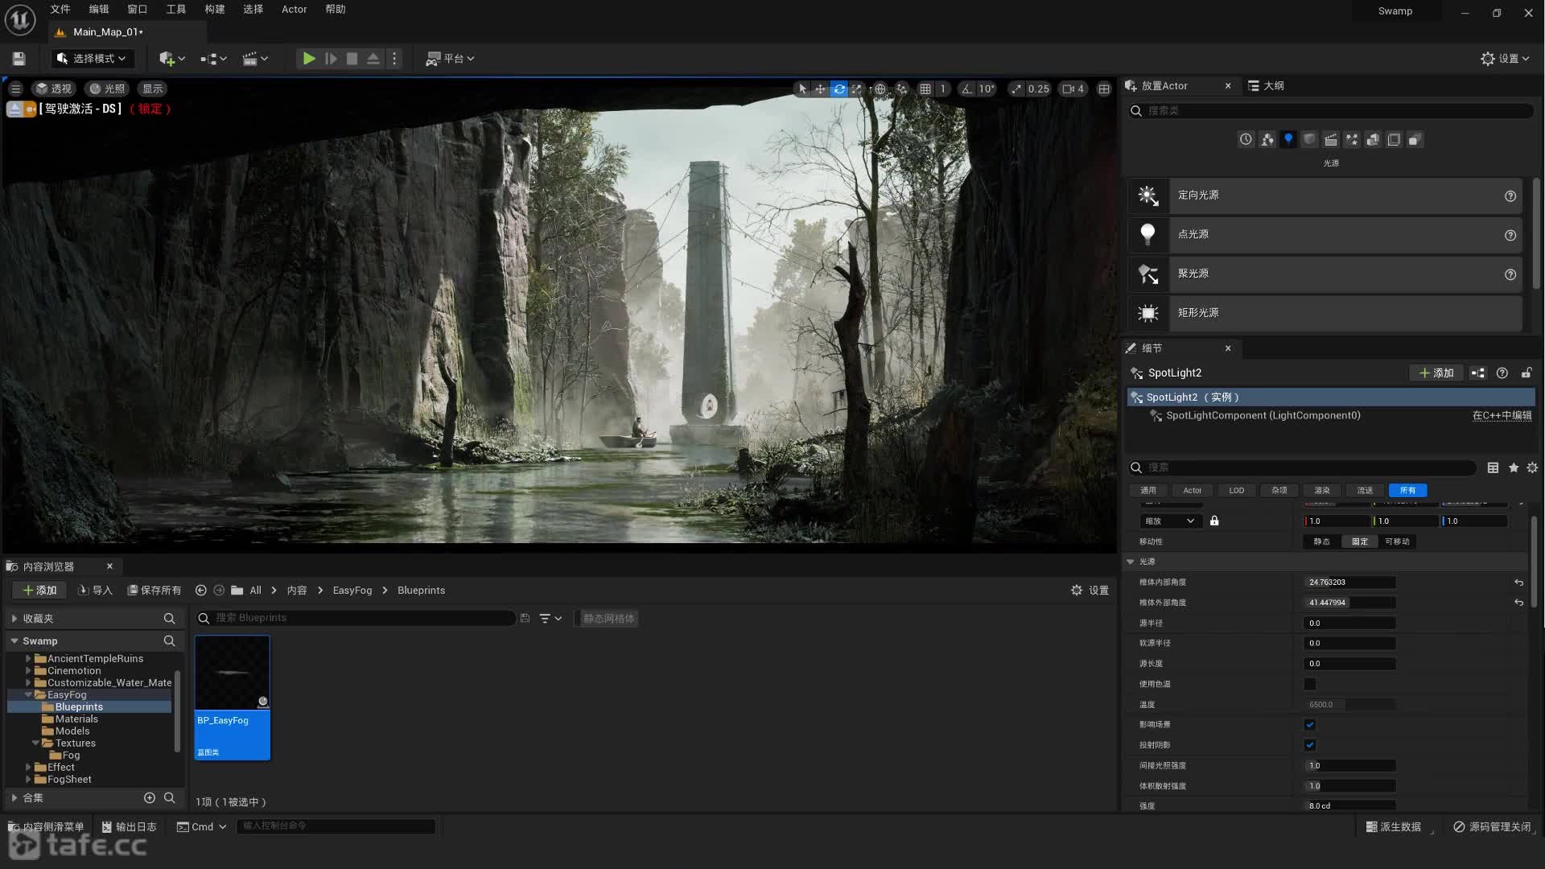The image size is (1545, 869).
Task: Click Save All in Content Browser
Action: [x=154, y=591]
